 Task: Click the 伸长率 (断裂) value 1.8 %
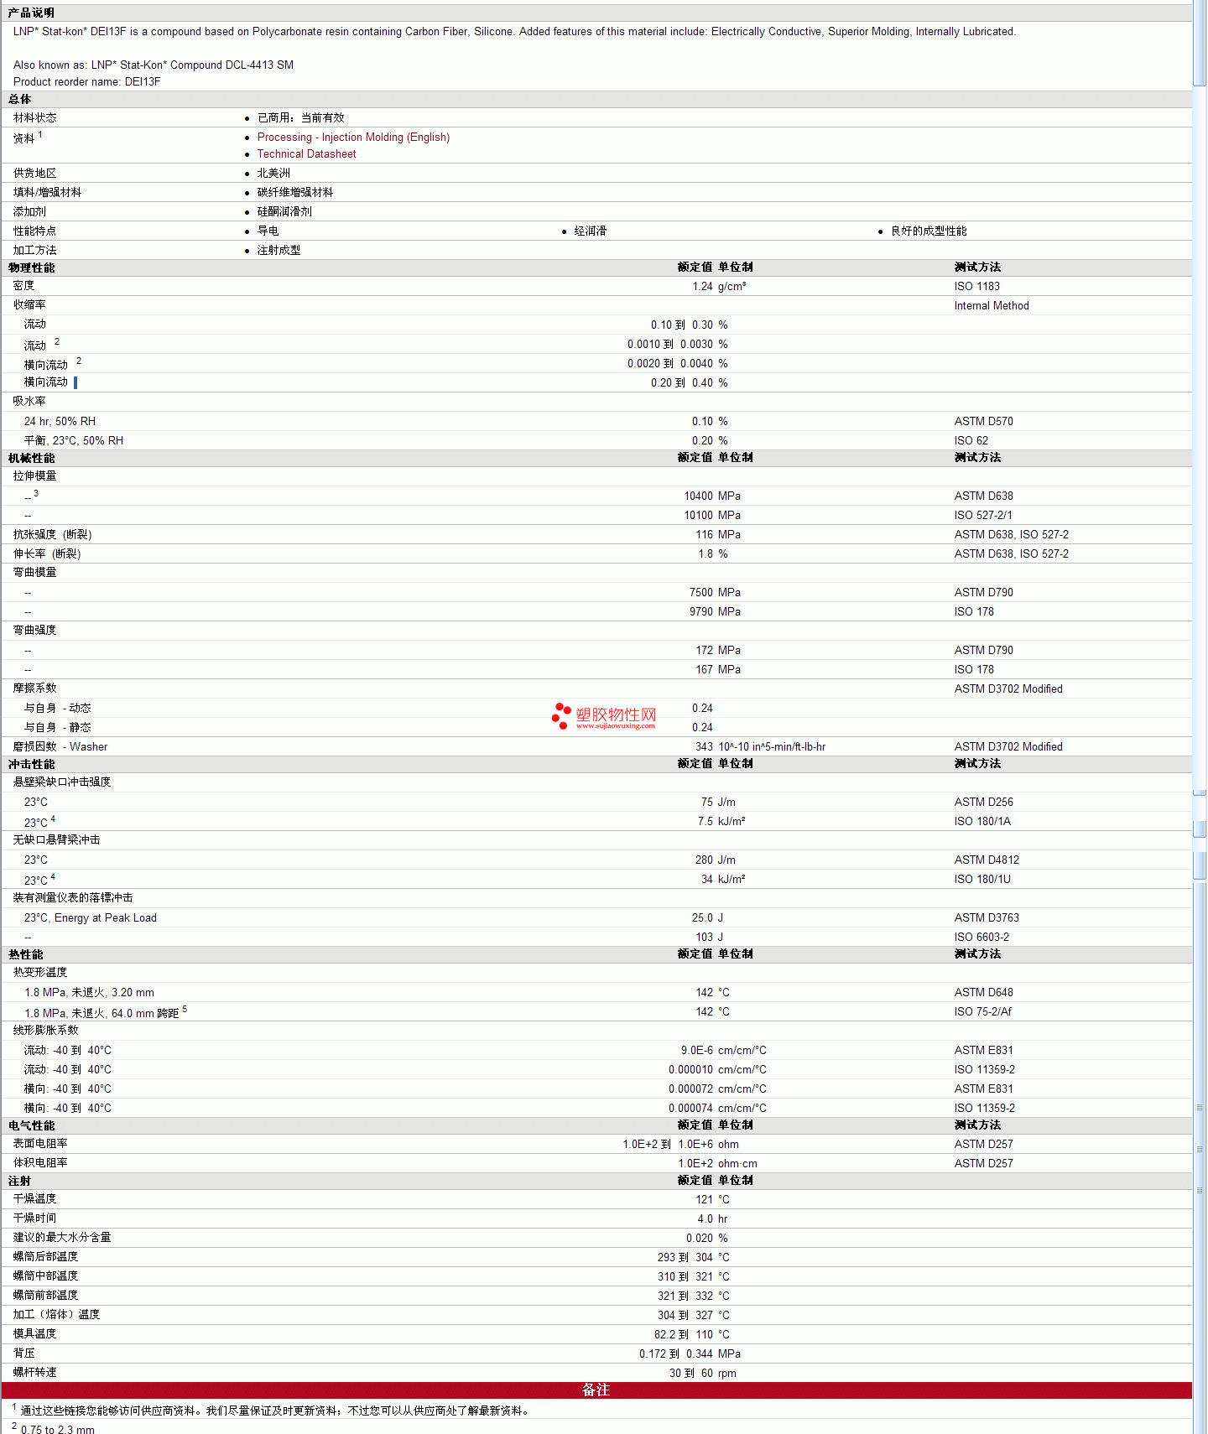[713, 554]
